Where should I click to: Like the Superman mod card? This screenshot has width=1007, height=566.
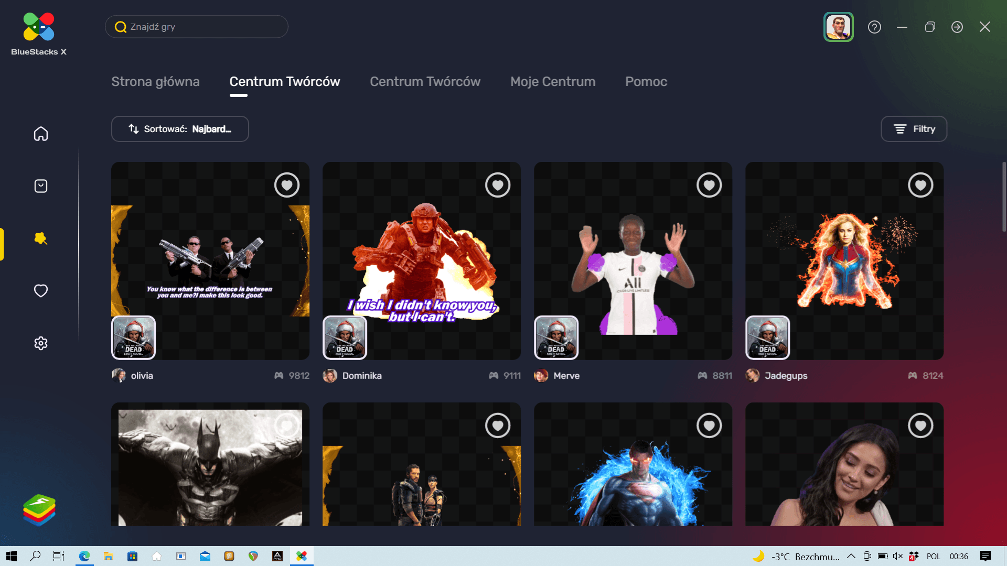pyautogui.click(x=709, y=426)
